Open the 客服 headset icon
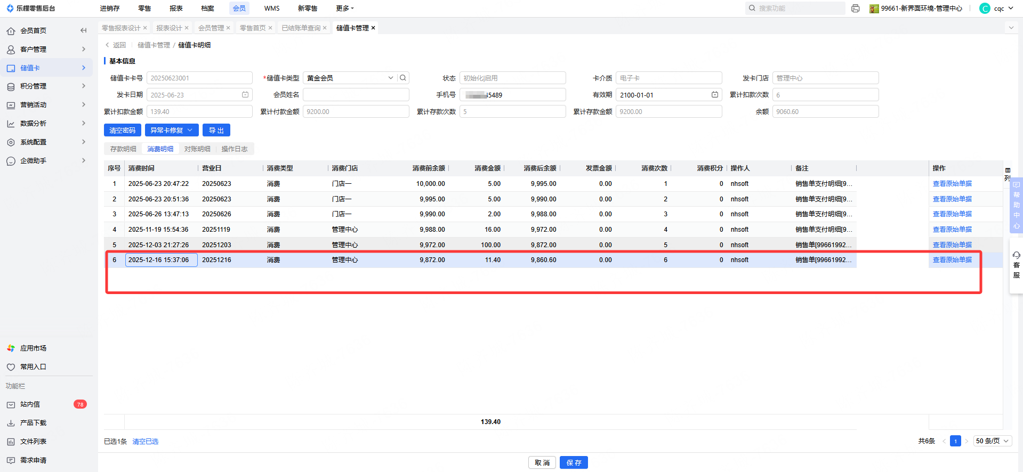The height and width of the screenshot is (472, 1023). pos(1017,255)
